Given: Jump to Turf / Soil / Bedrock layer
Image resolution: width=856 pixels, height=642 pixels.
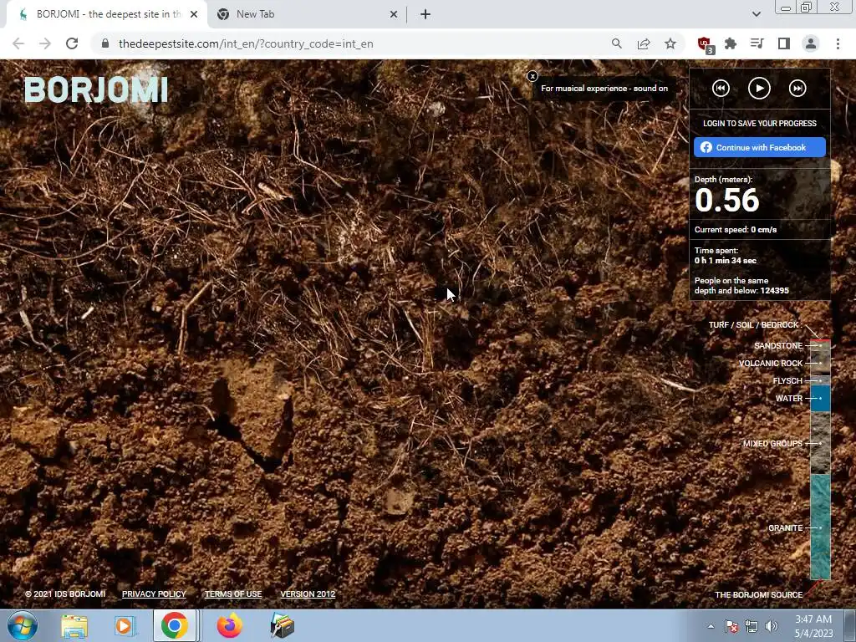Looking at the screenshot, I should coord(755,325).
